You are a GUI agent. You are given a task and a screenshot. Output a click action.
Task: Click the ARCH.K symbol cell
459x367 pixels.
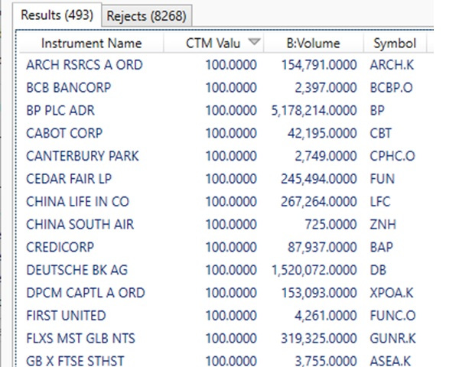[392, 65]
